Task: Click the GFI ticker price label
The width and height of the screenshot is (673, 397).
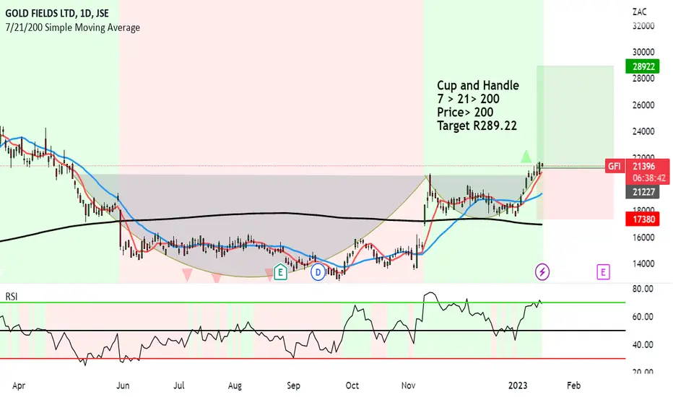Action: pyautogui.click(x=615, y=166)
